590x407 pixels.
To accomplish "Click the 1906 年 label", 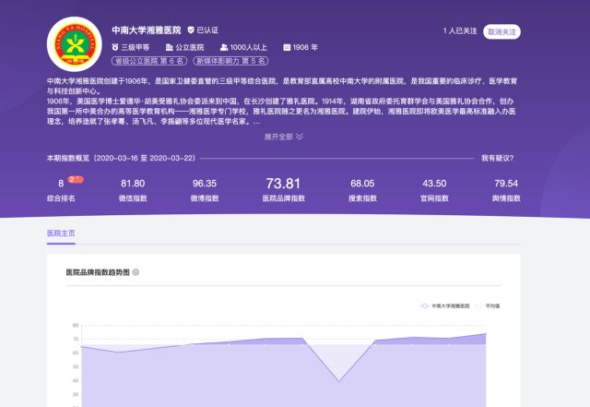I will tap(305, 47).
